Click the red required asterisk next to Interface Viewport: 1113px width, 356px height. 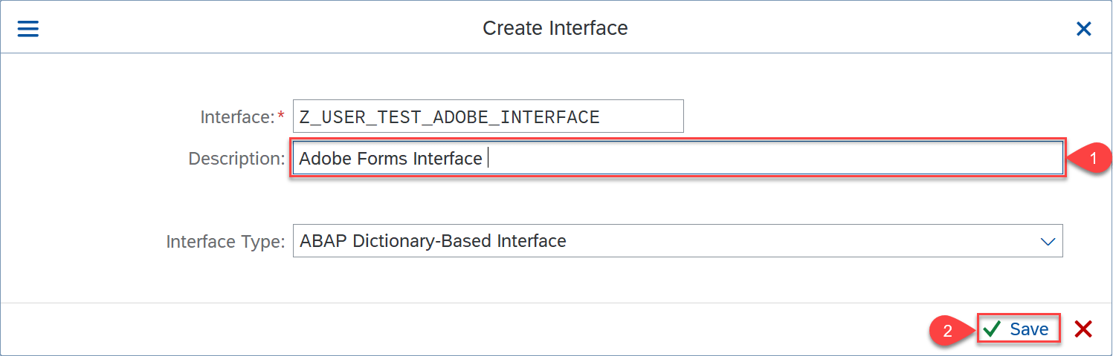[x=281, y=116]
